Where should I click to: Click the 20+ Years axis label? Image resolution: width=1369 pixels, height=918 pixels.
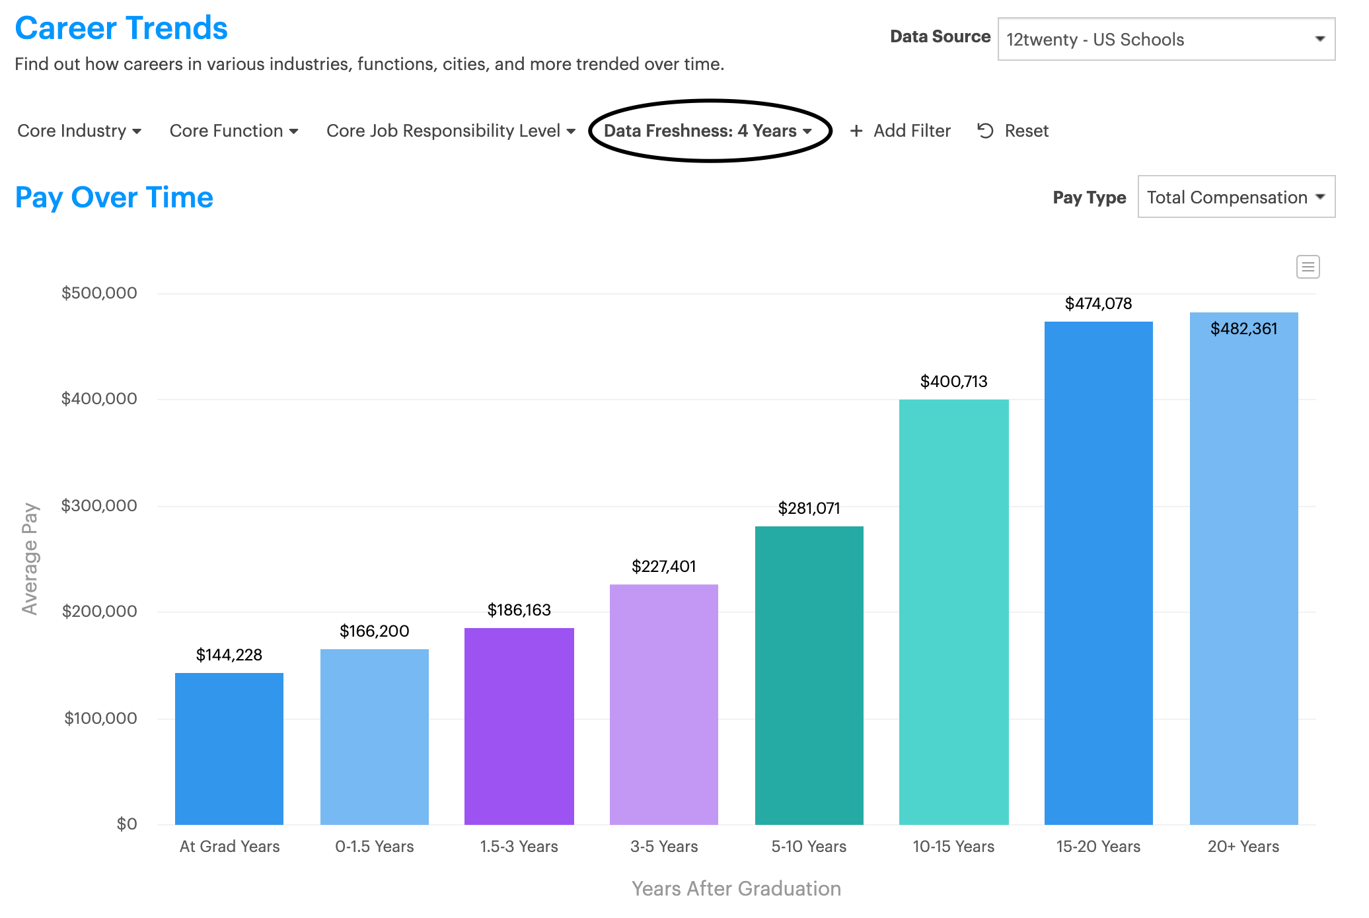[1243, 846]
